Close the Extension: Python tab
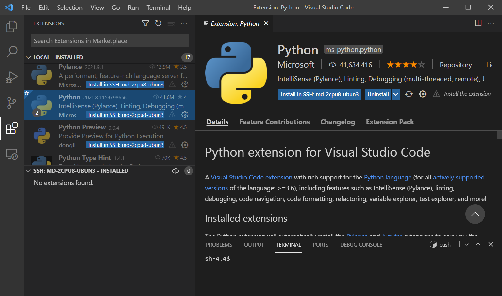The height and width of the screenshot is (296, 502). click(x=266, y=23)
